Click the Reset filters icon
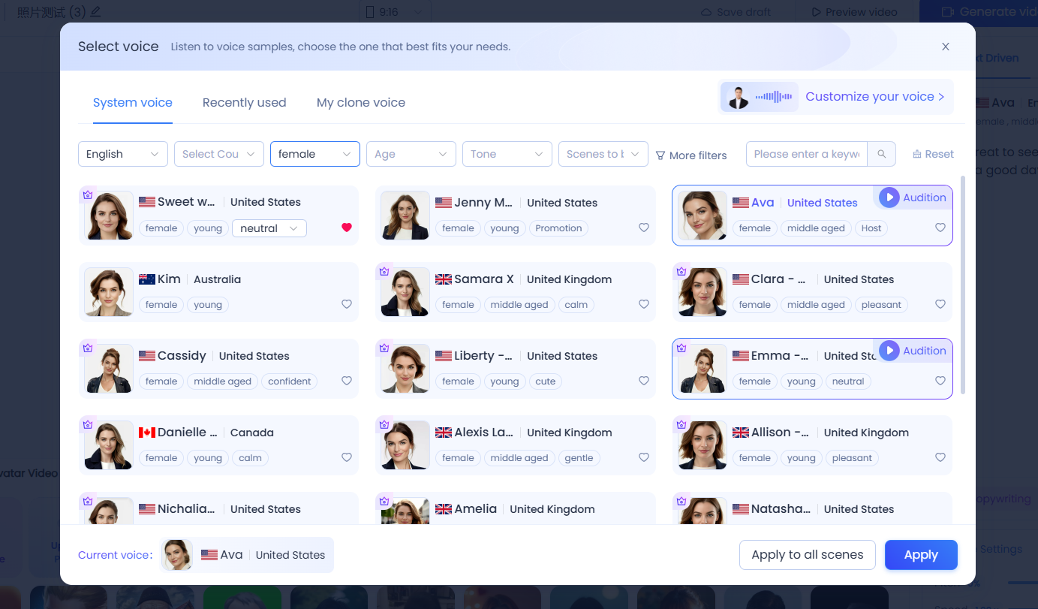 click(916, 155)
